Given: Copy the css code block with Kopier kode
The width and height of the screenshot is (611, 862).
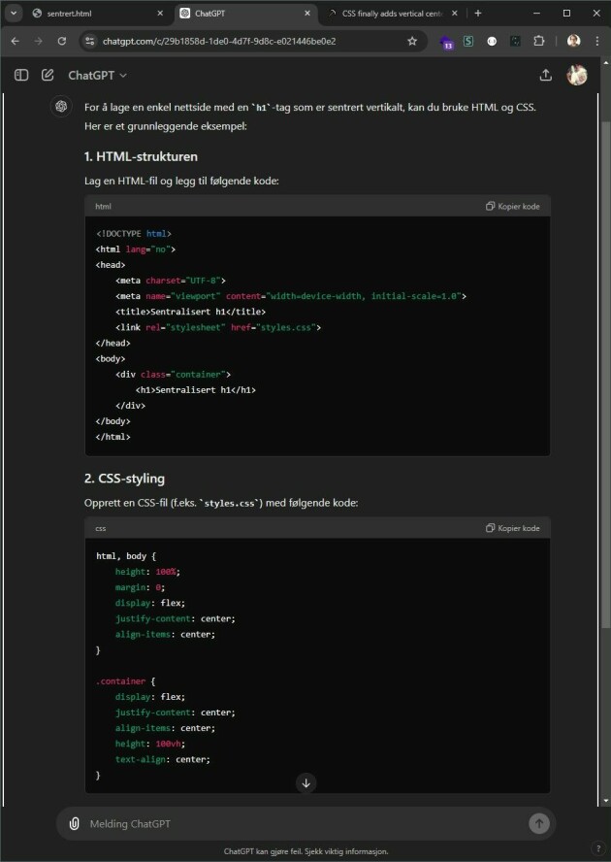Looking at the screenshot, I should (513, 528).
